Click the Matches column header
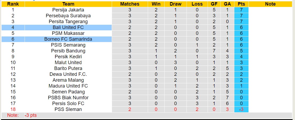 pos(130,4)
